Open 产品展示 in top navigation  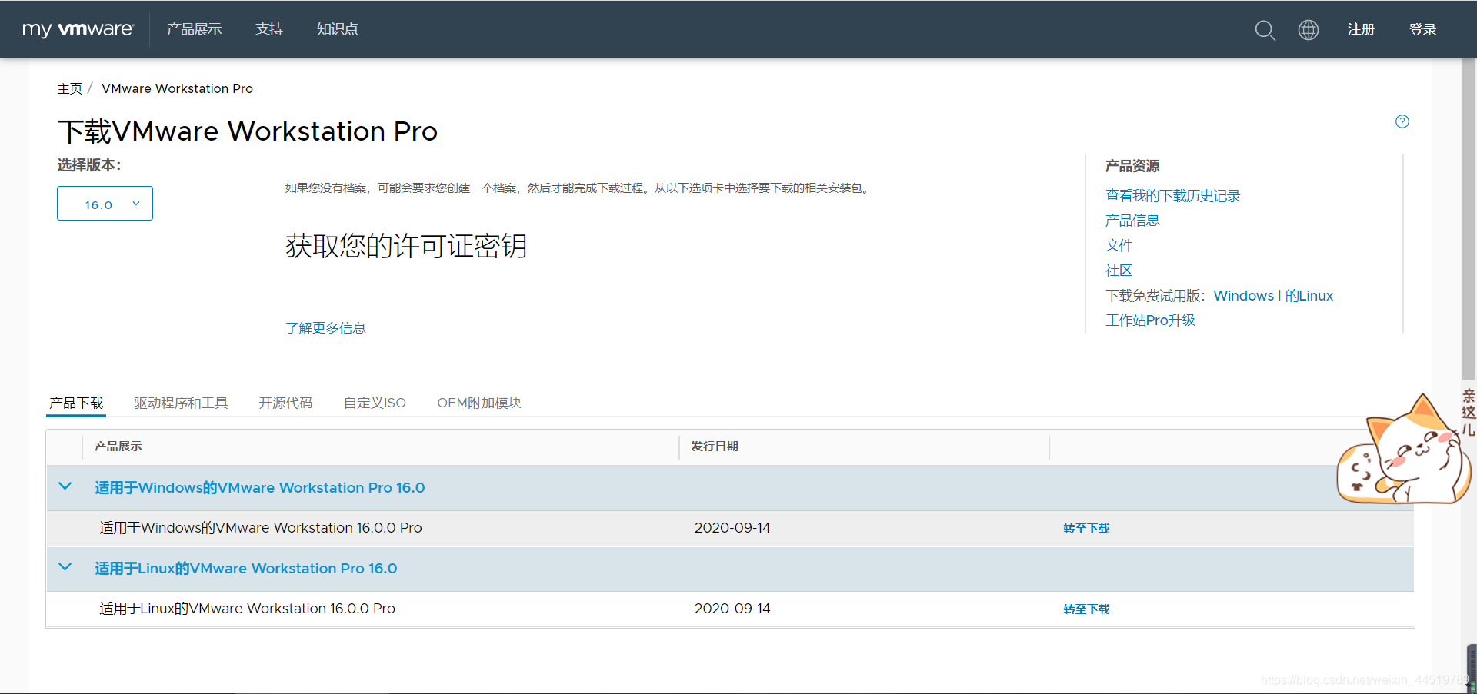(x=194, y=29)
